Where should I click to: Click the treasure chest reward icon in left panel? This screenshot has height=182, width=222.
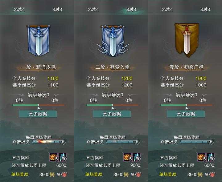click(54, 157)
